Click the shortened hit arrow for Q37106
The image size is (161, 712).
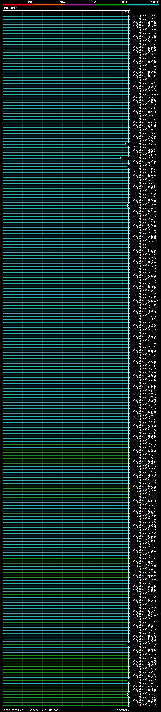point(128,205)
